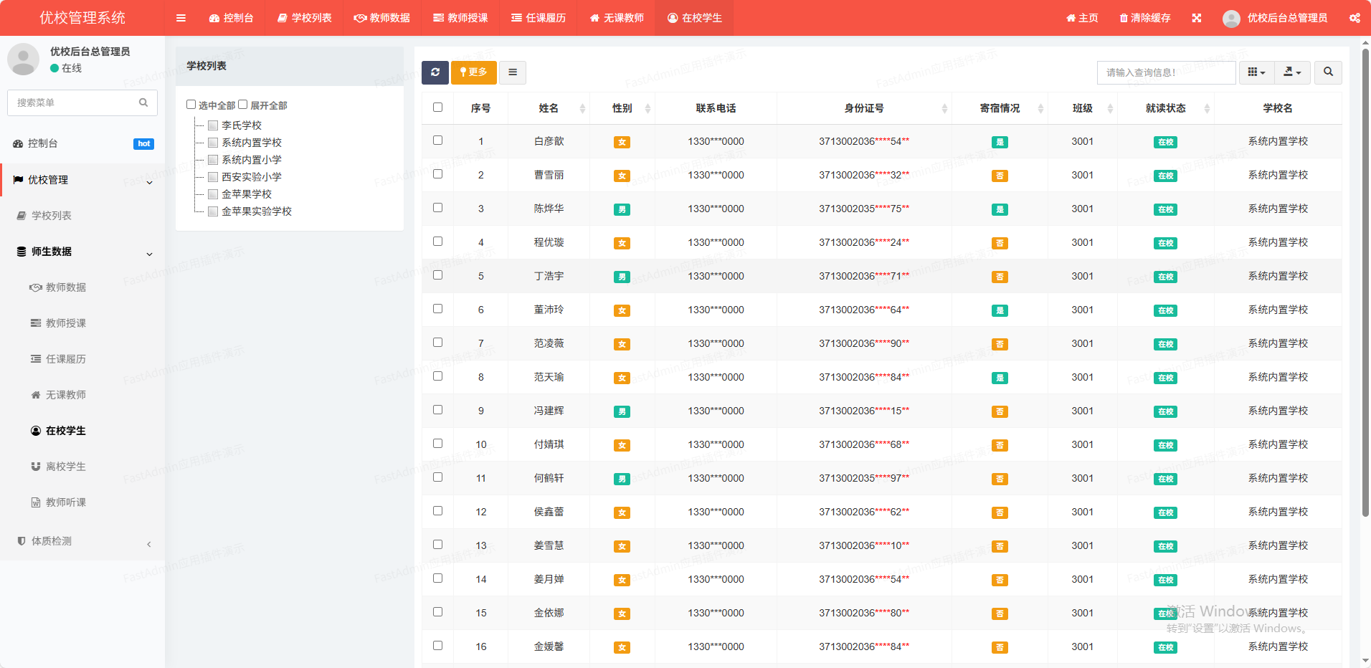Open the export data dropdown
The image size is (1371, 668).
[1292, 72]
